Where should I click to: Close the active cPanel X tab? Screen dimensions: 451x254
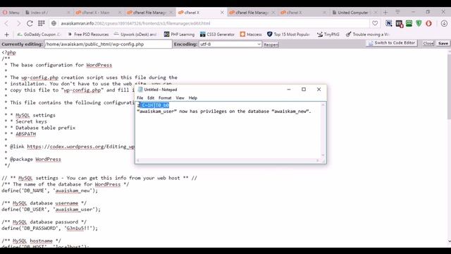(x=222, y=13)
